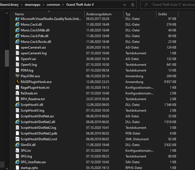Click the SlimDX.dll file icon
Screen dimensions: 195x170
point(17,145)
